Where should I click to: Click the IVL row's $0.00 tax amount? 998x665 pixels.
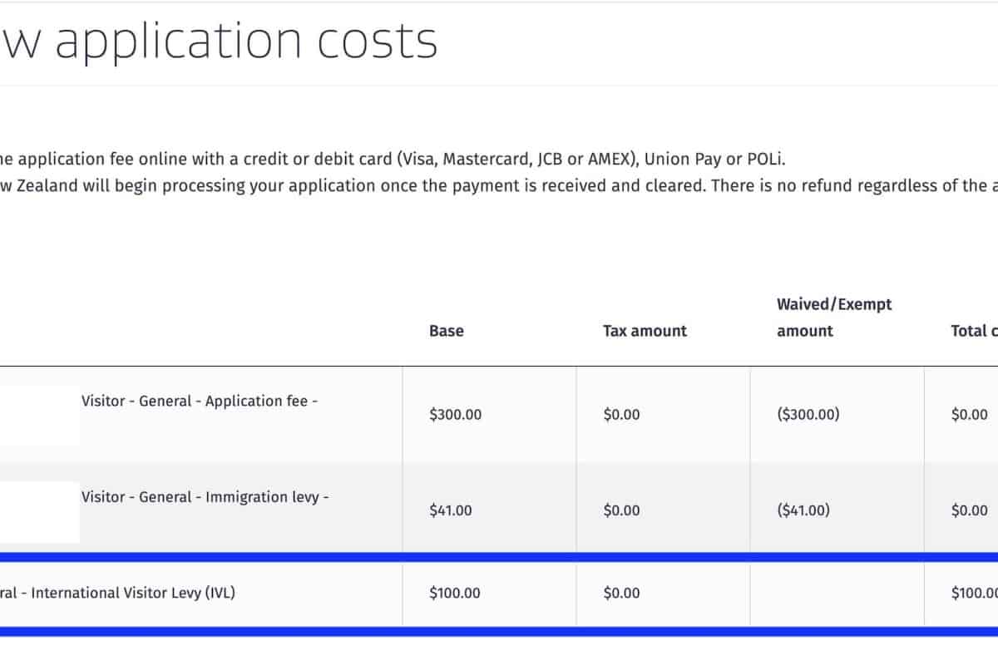(x=621, y=594)
